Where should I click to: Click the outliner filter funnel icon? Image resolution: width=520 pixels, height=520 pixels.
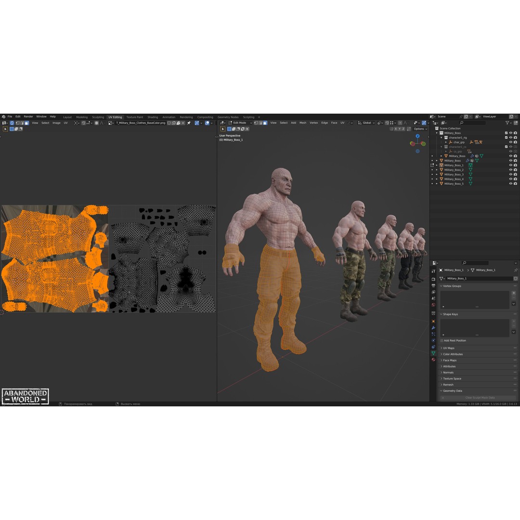[507, 123]
